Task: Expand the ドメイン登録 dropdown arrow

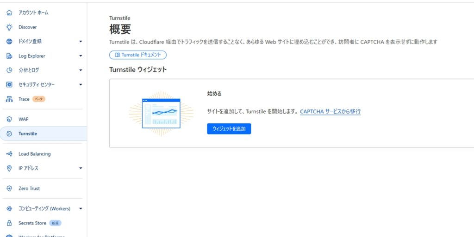Action: point(81,42)
